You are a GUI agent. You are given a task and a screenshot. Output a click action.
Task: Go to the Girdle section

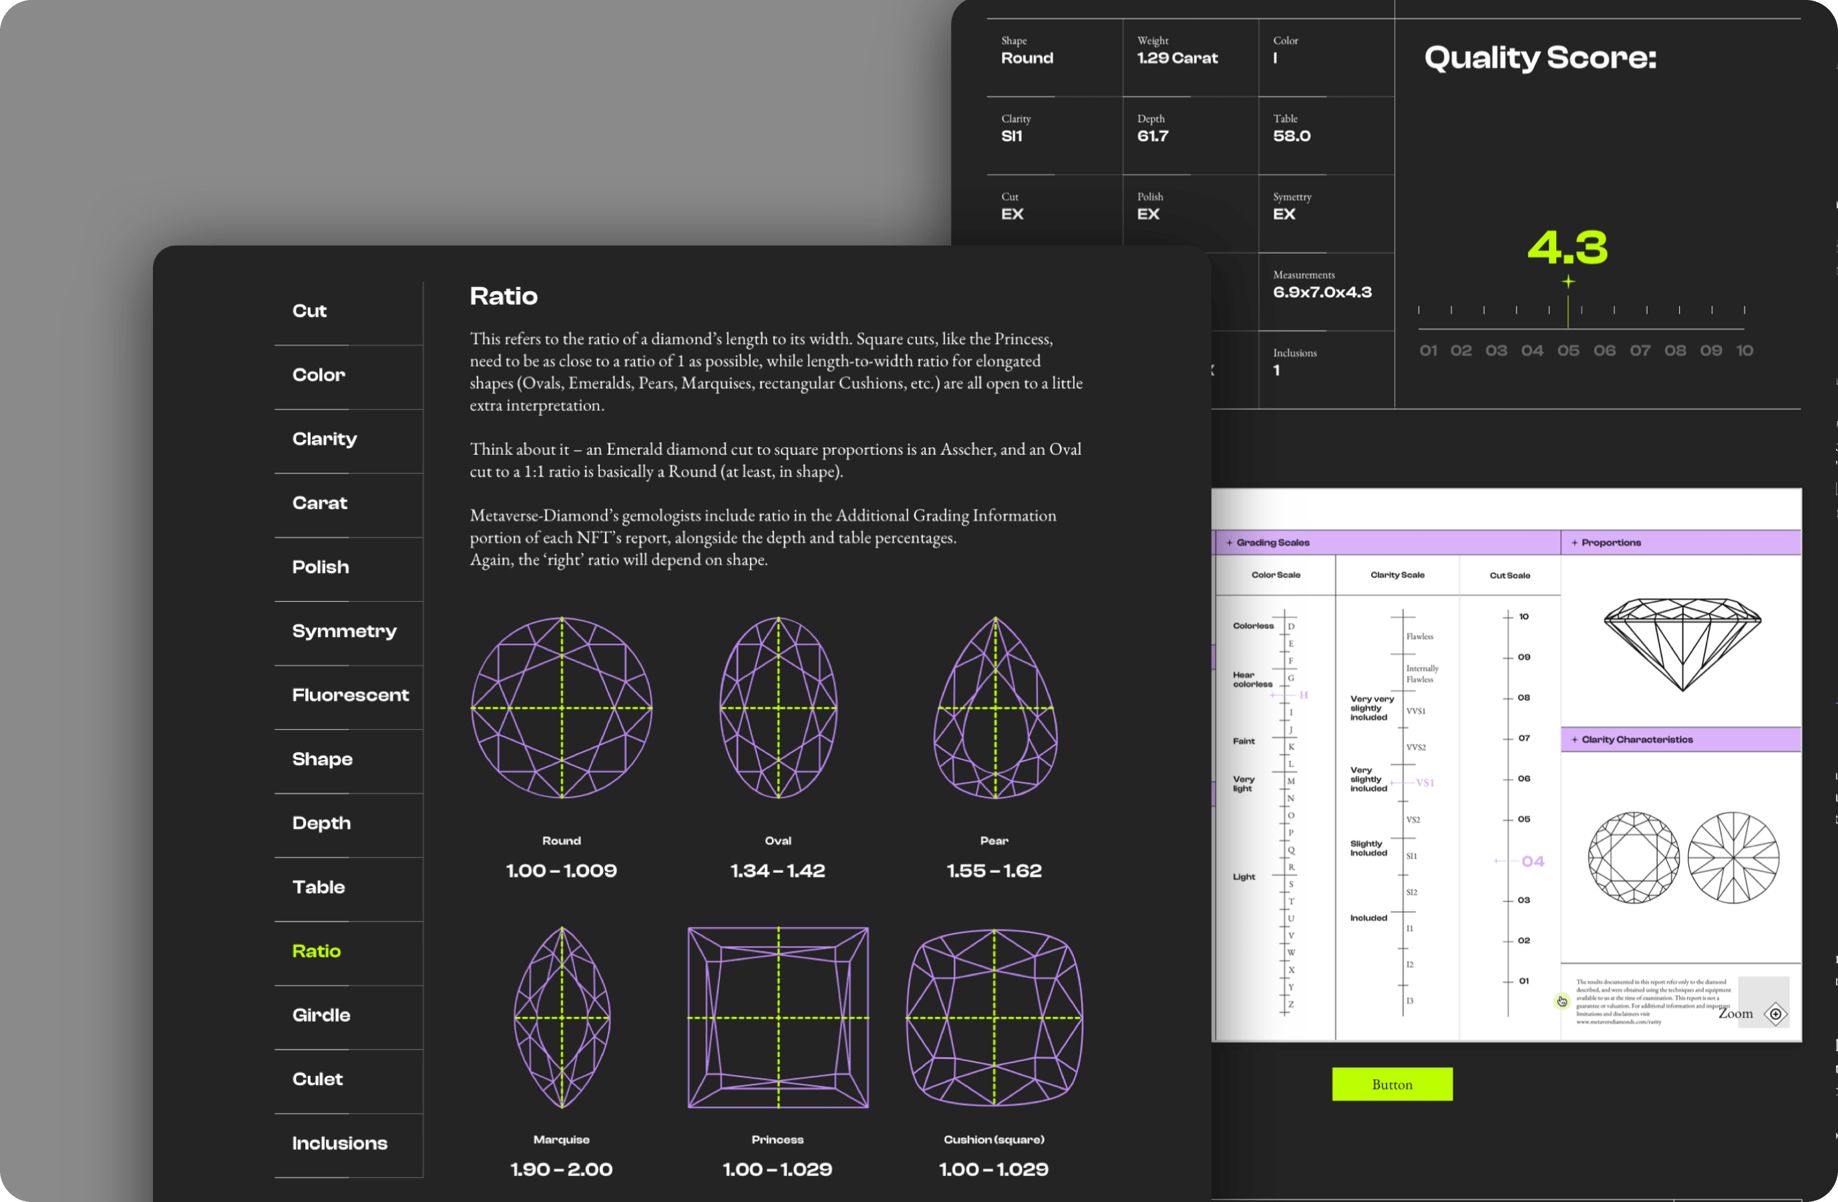pyautogui.click(x=321, y=1015)
